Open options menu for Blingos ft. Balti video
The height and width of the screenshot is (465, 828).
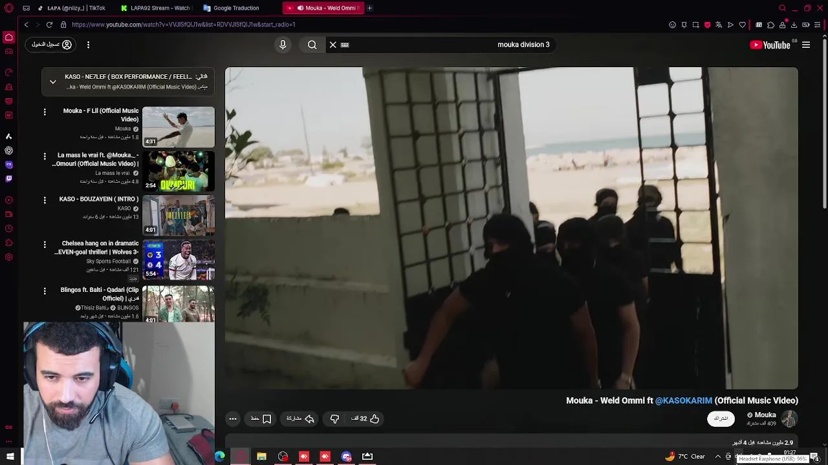(45, 291)
